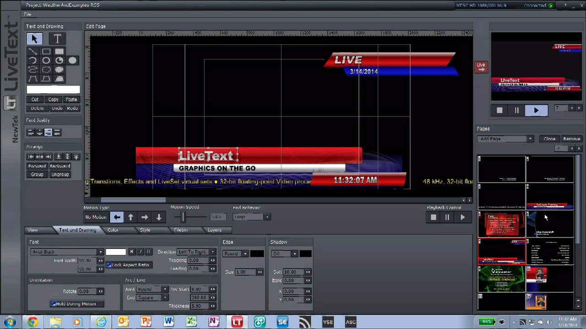Pause the live preview output
The image size is (586, 329).
coord(517,110)
